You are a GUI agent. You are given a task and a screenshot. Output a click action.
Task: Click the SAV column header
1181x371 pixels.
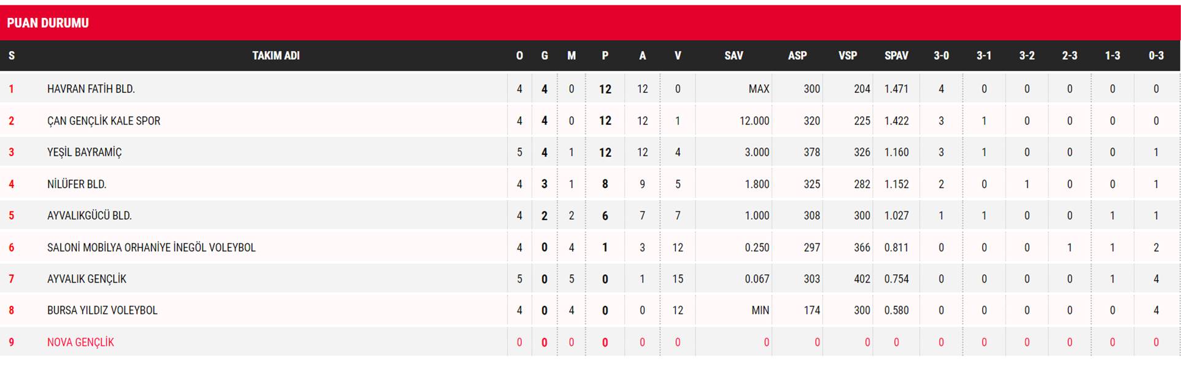point(734,56)
